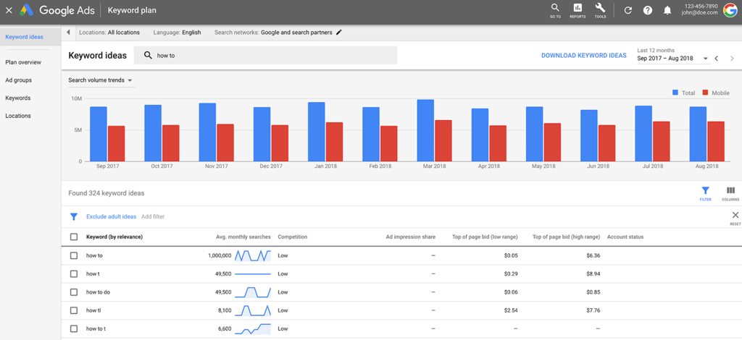Sort by Keyword (by relevance) column

pos(114,237)
